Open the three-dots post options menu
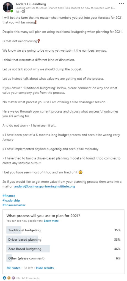This screenshot has height=281, width=127. coord(122,3)
